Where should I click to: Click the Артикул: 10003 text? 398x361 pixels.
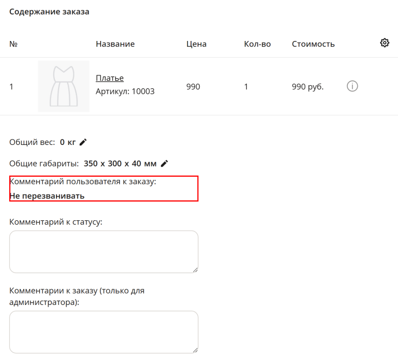tap(125, 92)
